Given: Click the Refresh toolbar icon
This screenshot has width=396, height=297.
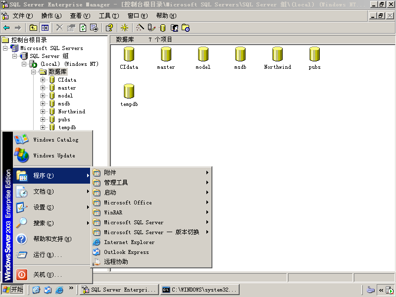Looking at the screenshot, I should pos(83,28).
